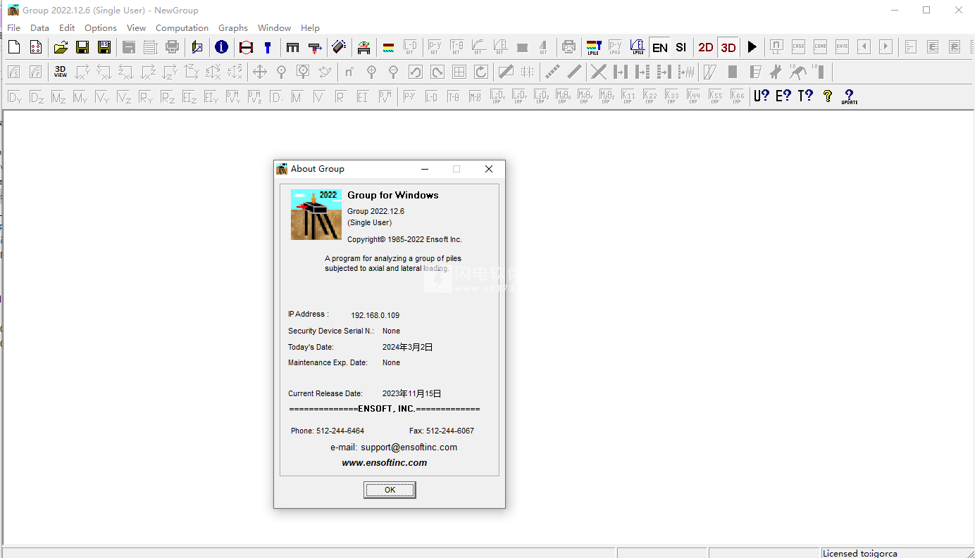The image size is (975, 558).
Task: Close the About Group dialog
Action: 489,169
